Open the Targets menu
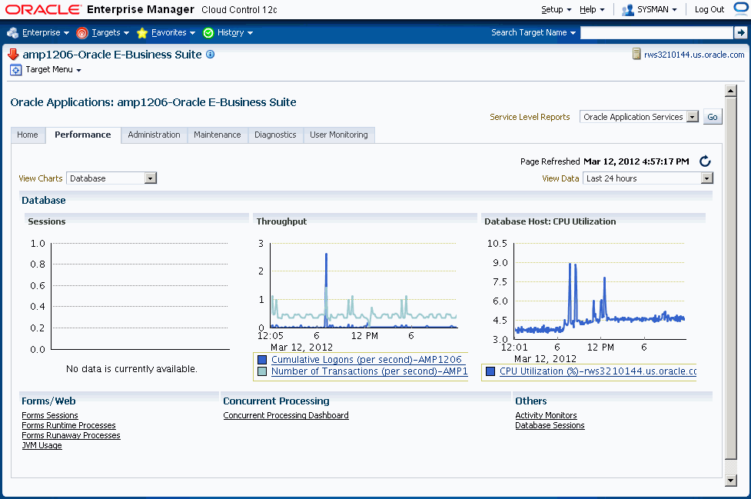The width and height of the screenshot is (751, 499). [110, 32]
